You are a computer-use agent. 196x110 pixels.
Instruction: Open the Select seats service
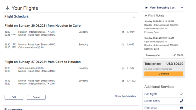coord(164,101)
